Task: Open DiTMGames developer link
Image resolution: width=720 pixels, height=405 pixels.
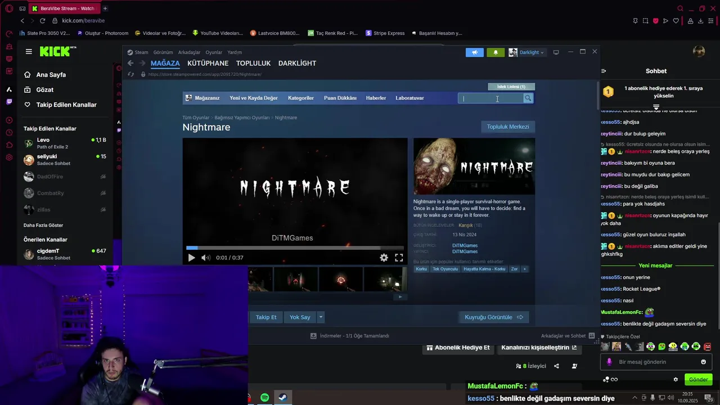Action: tap(465, 245)
